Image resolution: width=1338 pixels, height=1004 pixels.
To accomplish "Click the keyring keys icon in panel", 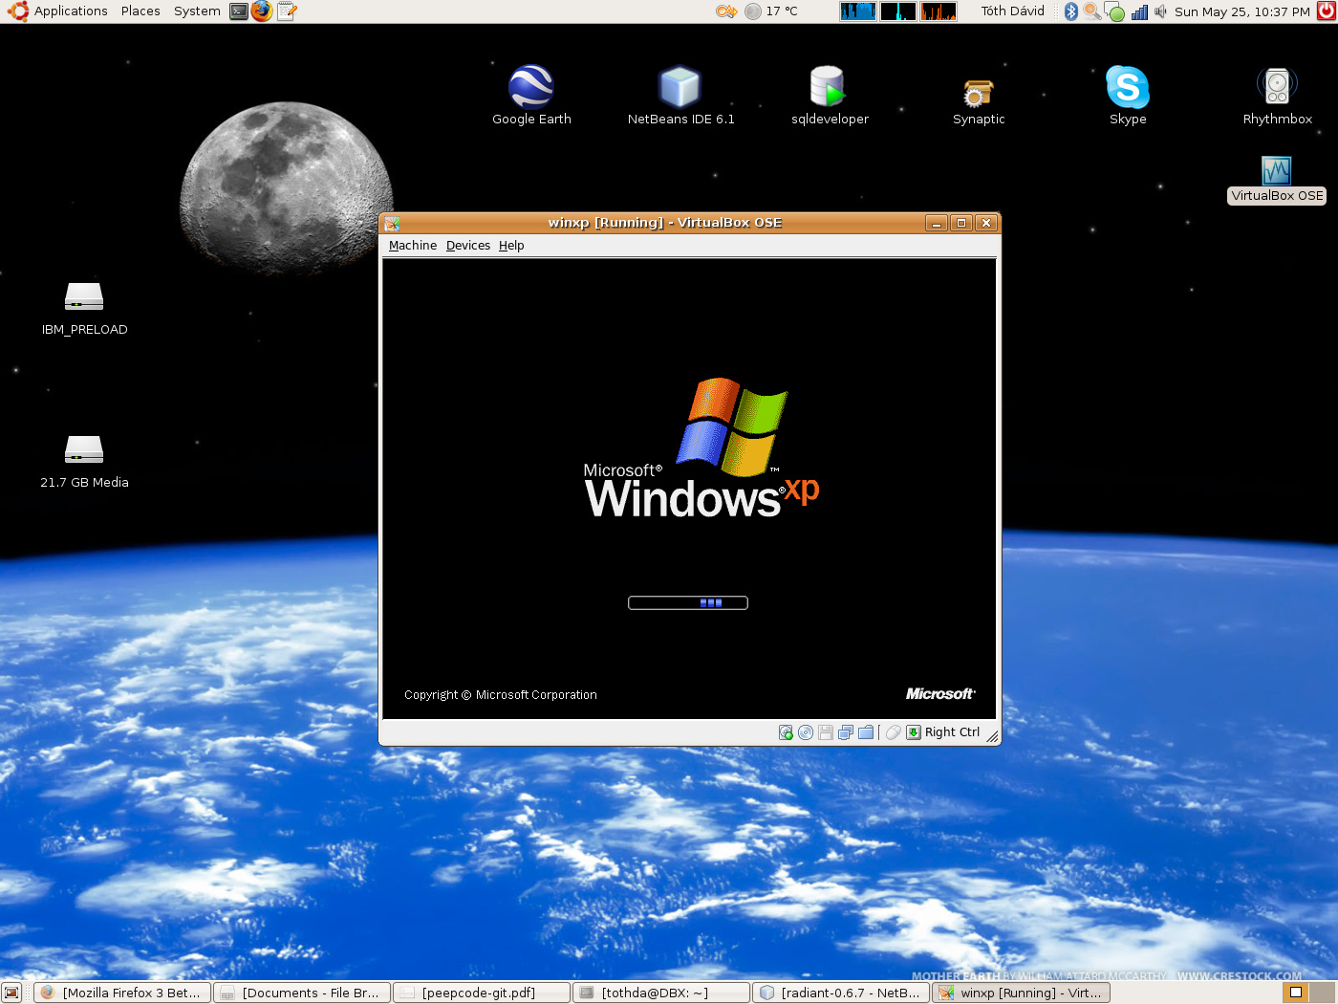I will (x=726, y=11).
